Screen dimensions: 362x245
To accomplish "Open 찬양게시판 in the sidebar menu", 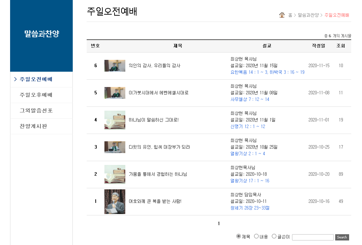I will coord(33,126).
